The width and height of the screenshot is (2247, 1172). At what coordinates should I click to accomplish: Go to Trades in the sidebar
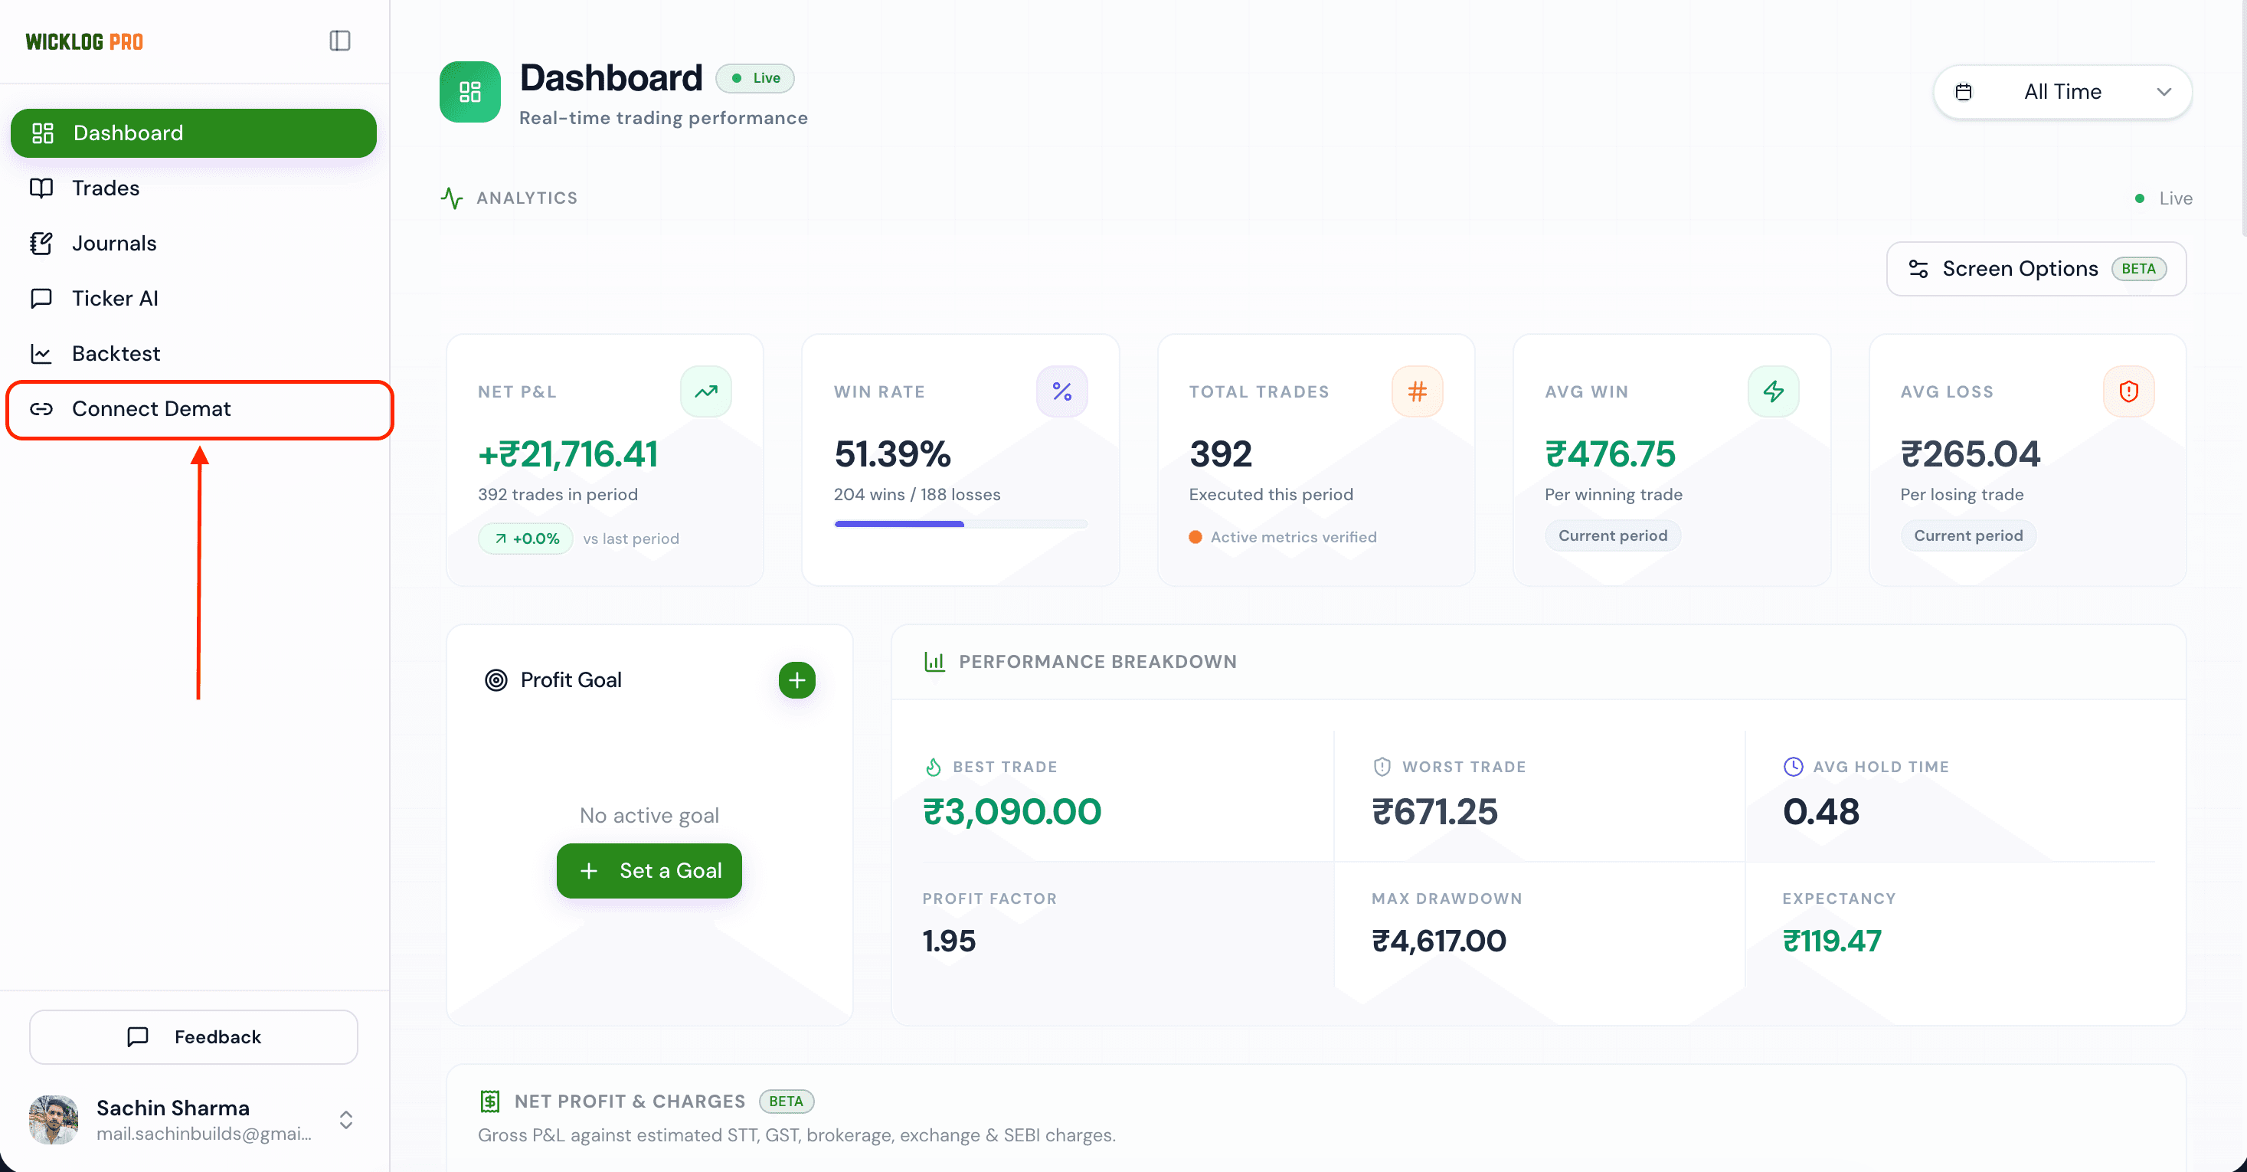194,188
